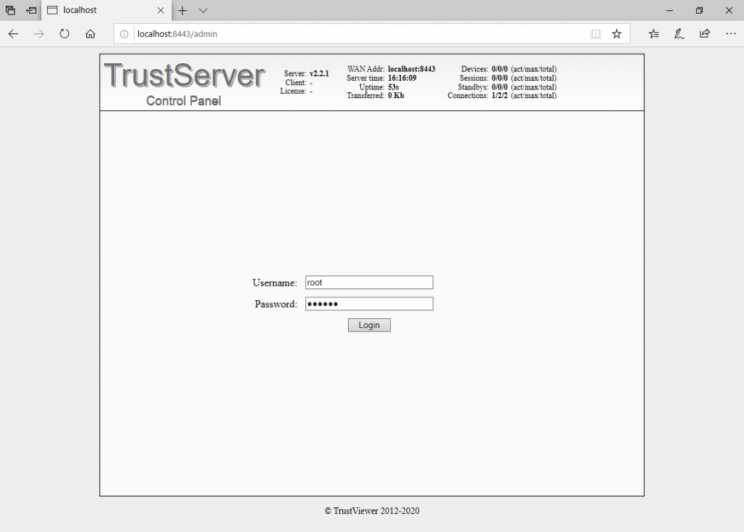Show tab previews chevron
This screenshot has width=744, height=532.
203,10
